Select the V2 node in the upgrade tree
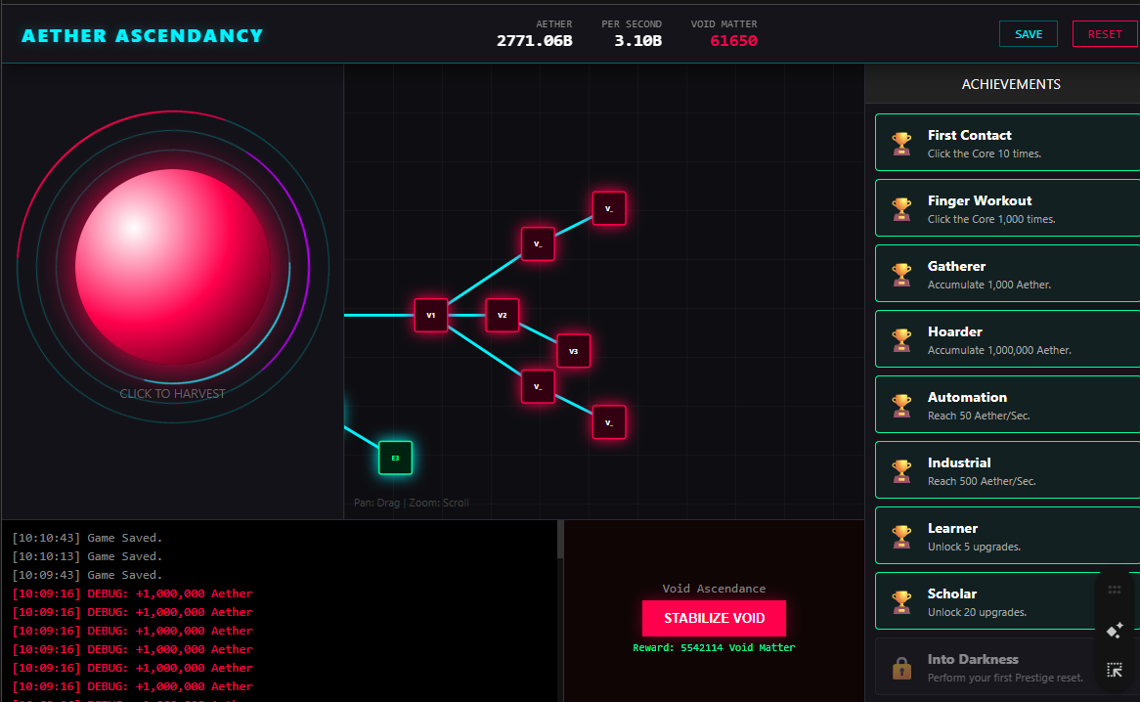The width and height of the screenshot is (1140, 702). coord(503,315)
